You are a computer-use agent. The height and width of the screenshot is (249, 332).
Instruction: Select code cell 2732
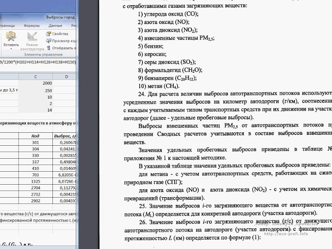coord(35,194)
